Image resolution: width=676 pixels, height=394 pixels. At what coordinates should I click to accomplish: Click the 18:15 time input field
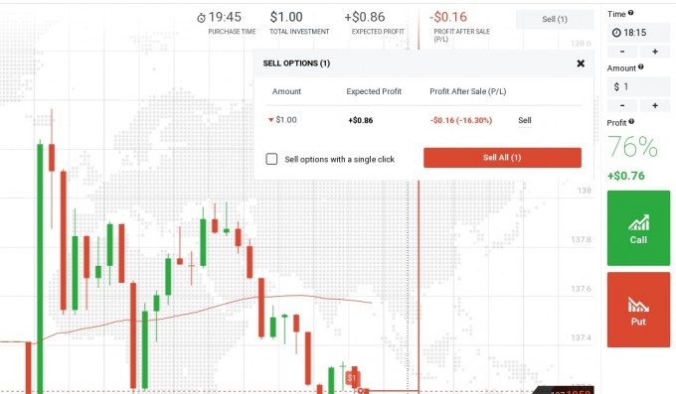coord(638,33)
